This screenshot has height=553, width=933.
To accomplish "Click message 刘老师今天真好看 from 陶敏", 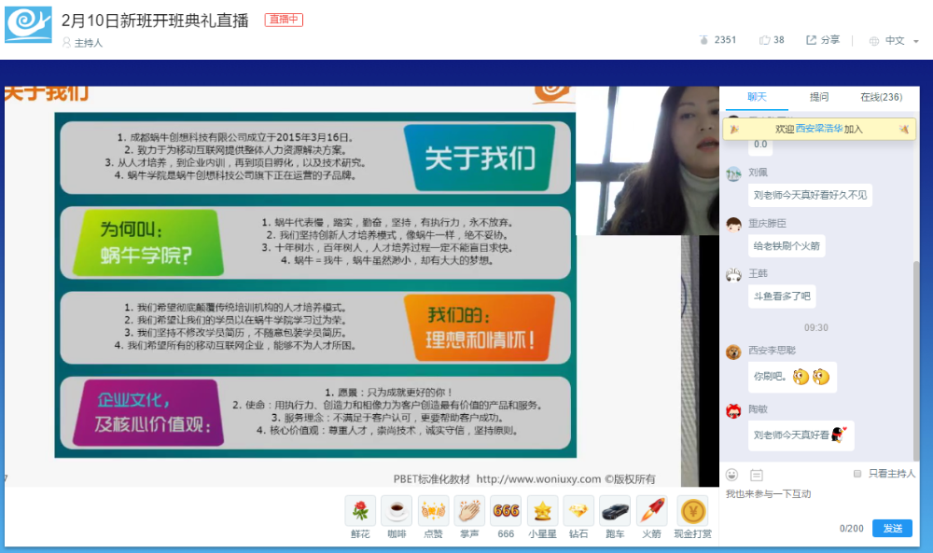I will [801, 435].
